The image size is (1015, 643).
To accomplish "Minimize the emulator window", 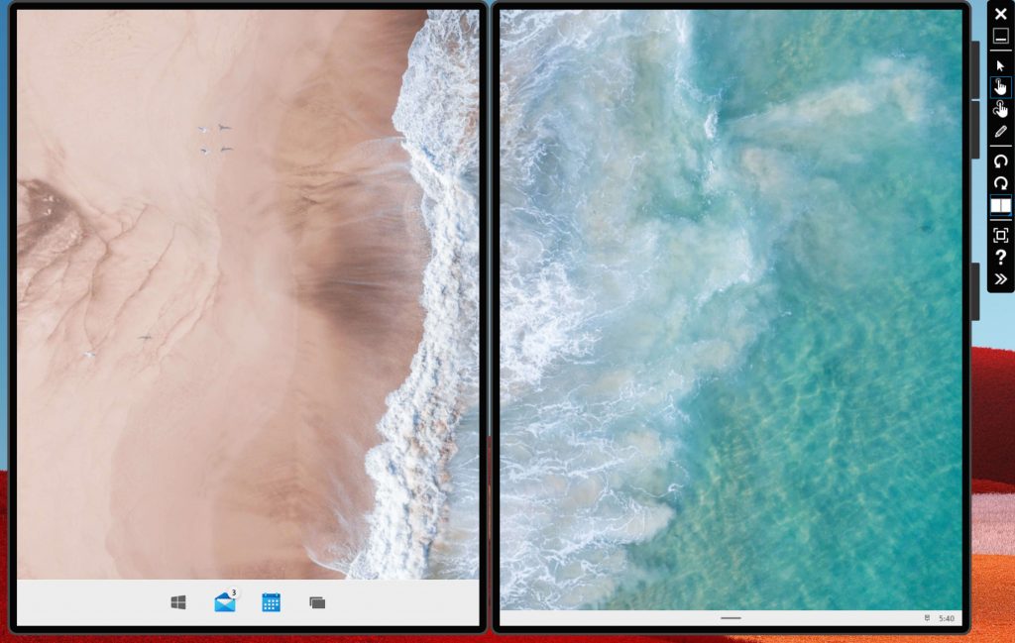I will click(1000, 37).
